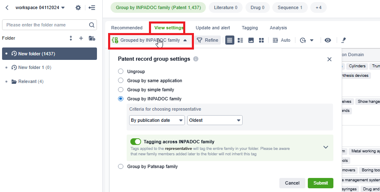Switch to the Update and alert tab
Image resolution: width=380 pixels, height=192 pixels.
coord(213,28)
